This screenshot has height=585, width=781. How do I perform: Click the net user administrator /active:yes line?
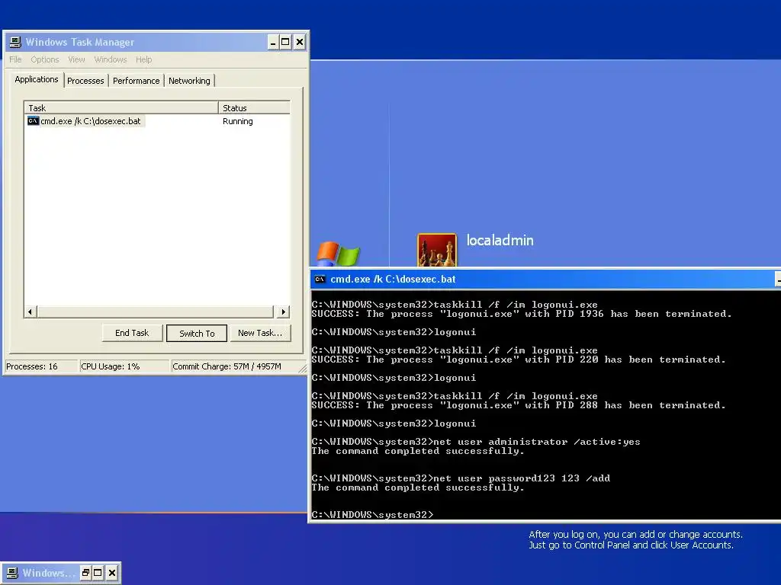[476, 442]
